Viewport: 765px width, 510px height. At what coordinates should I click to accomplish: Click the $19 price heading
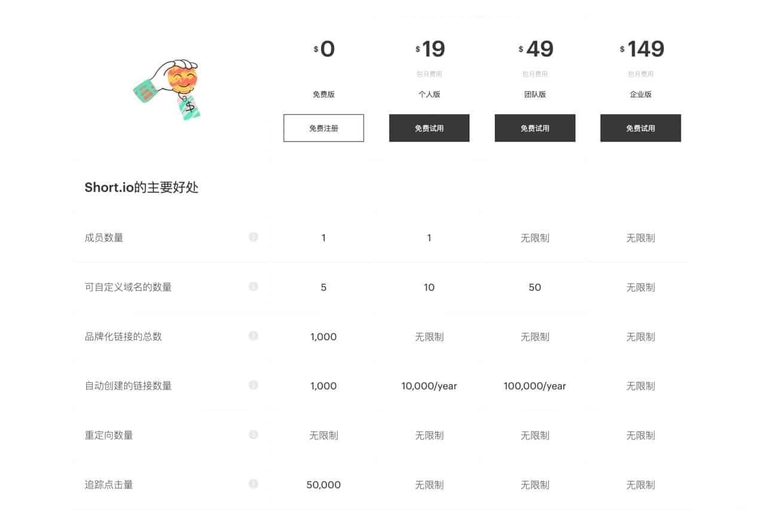430,49
